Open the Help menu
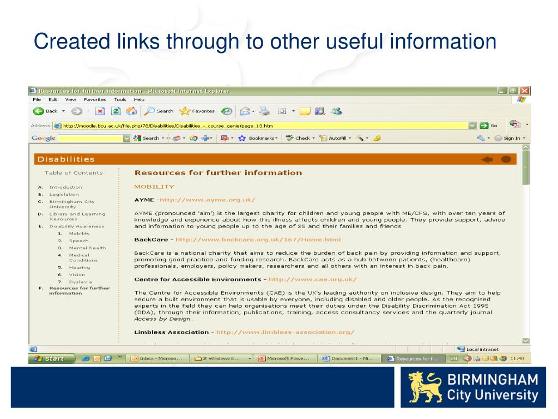 [139, 99]
